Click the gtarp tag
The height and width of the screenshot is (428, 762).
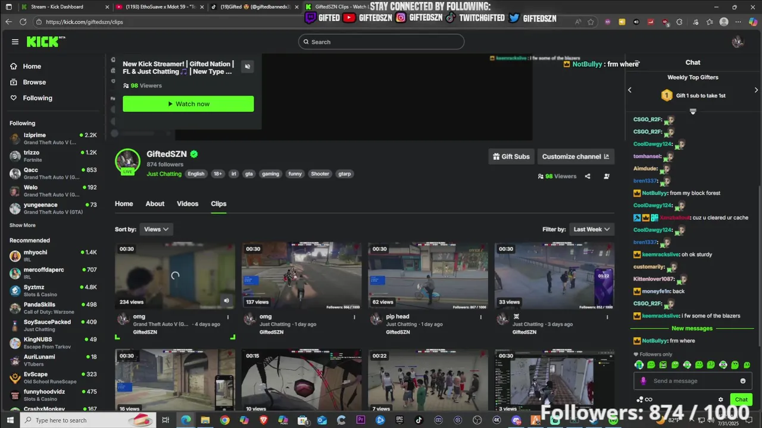[345, 174]
